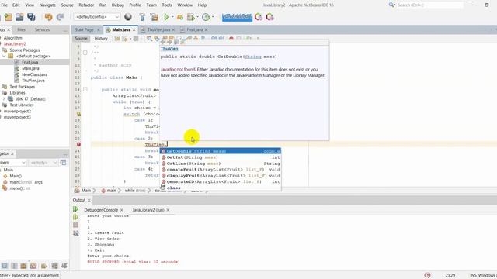Open the File menu
Screen dimensions: 497x279
point(4,5)
